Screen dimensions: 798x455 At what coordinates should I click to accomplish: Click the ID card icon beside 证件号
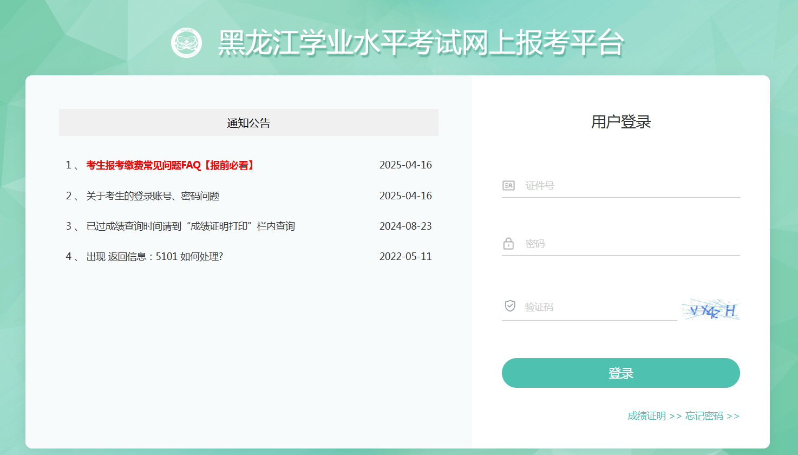point(508,186)
